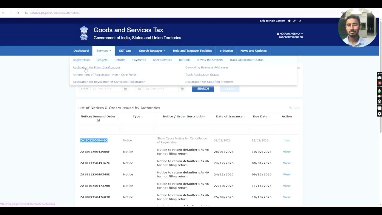Toggle the high contrast icon

point(289,21)
